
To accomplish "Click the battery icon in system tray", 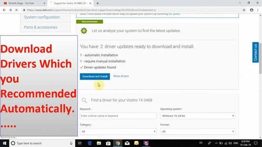I will (221, 143).
